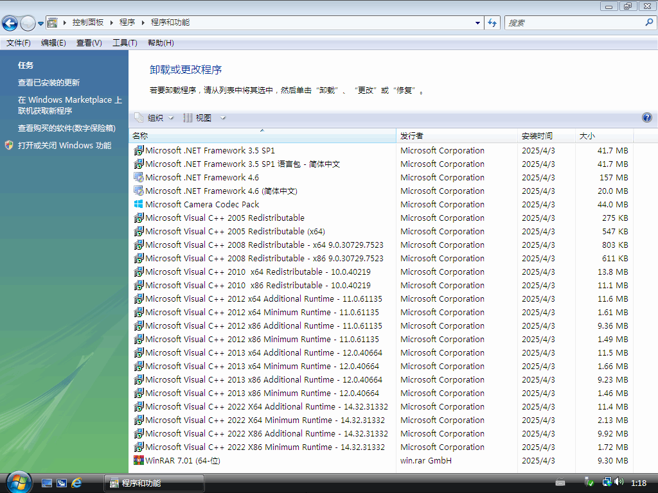Sort by the 名称 column header
The image size is (658, 493).
[262, 136]
